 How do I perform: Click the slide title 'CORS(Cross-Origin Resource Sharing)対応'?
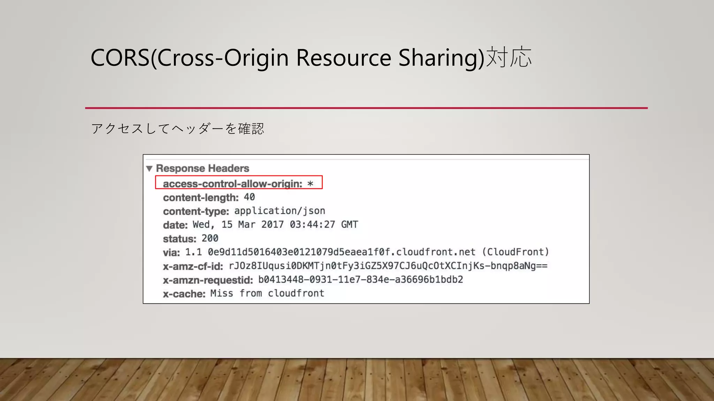click(x=311, y=58)
